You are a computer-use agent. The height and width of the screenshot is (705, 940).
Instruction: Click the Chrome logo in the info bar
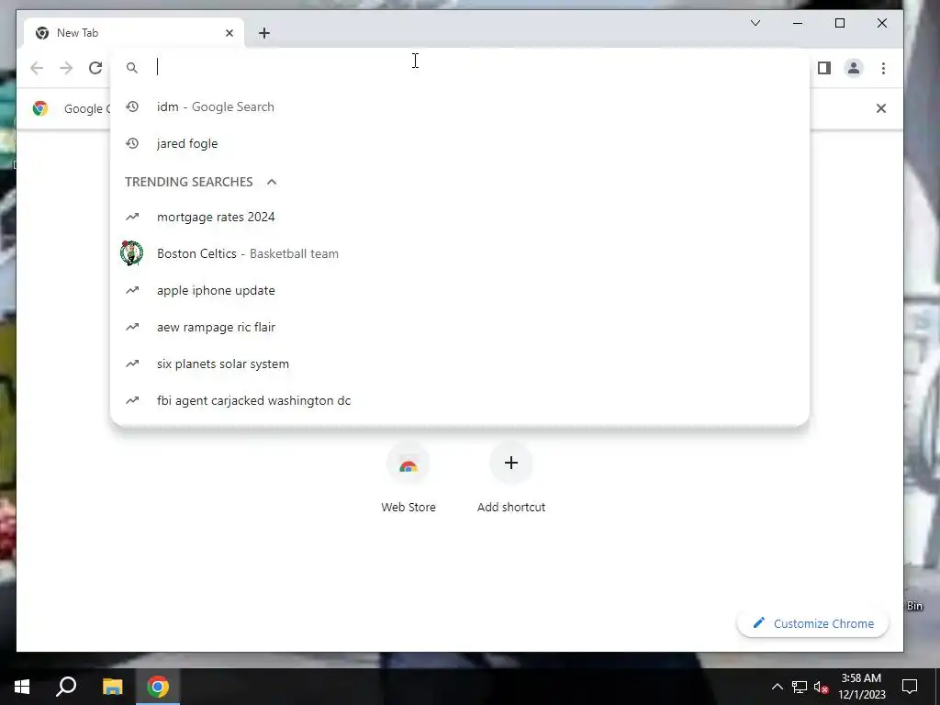40,108
